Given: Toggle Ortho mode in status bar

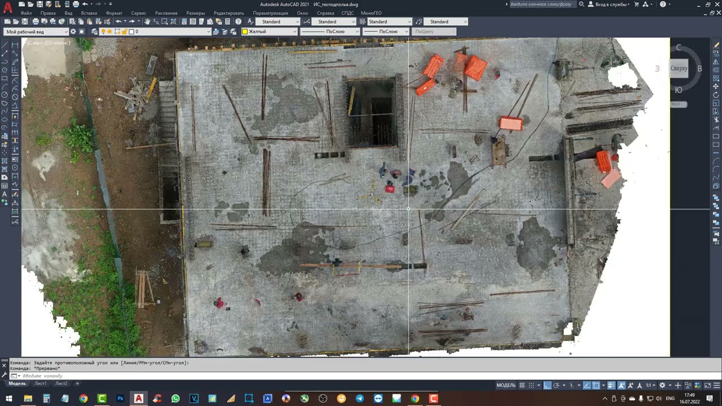Looking at the screenshot, I should click(x=547, y=385).
